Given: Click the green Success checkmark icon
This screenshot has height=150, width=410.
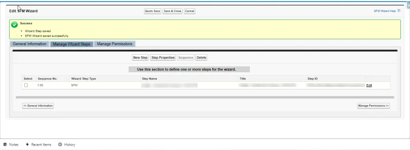Looking at the screenshot, I should [x=14, y=25].
